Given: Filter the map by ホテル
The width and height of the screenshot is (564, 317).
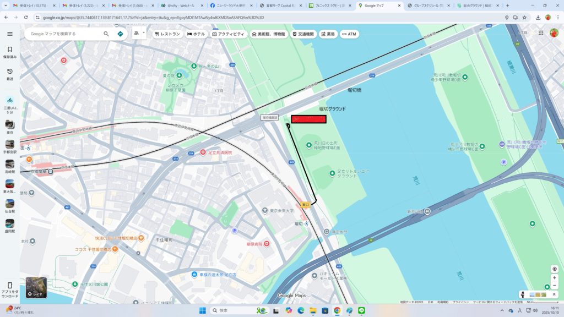Looking at the screenshot, I should pyautogui.click(x=196, y=34).
